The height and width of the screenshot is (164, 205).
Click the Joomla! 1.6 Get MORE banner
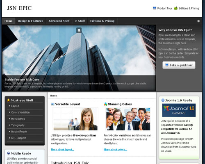click(x=179, y=110)
